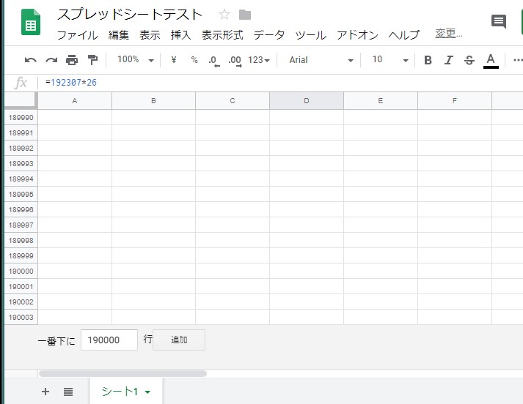Click the row count input showing 190000
Image resolution: width=523 pixels, height=404 pixels.
pos(109,340)
